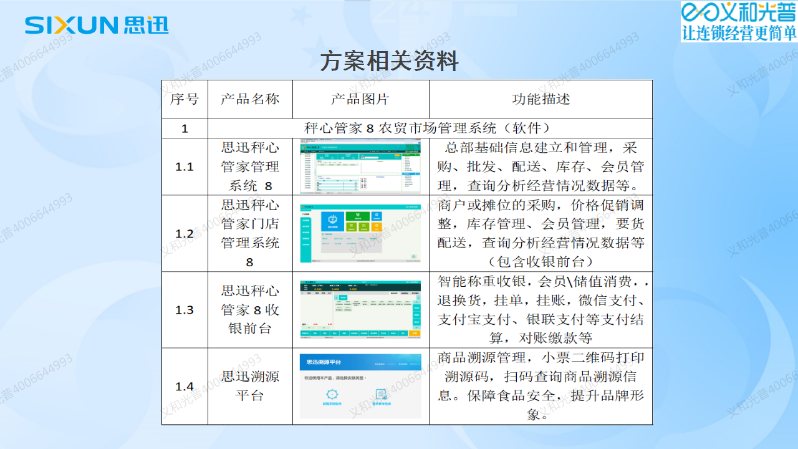The image size is (798, 449).
Task: Click the description starting 总部基础信息建立和管理
Action: tap(541, 167)
